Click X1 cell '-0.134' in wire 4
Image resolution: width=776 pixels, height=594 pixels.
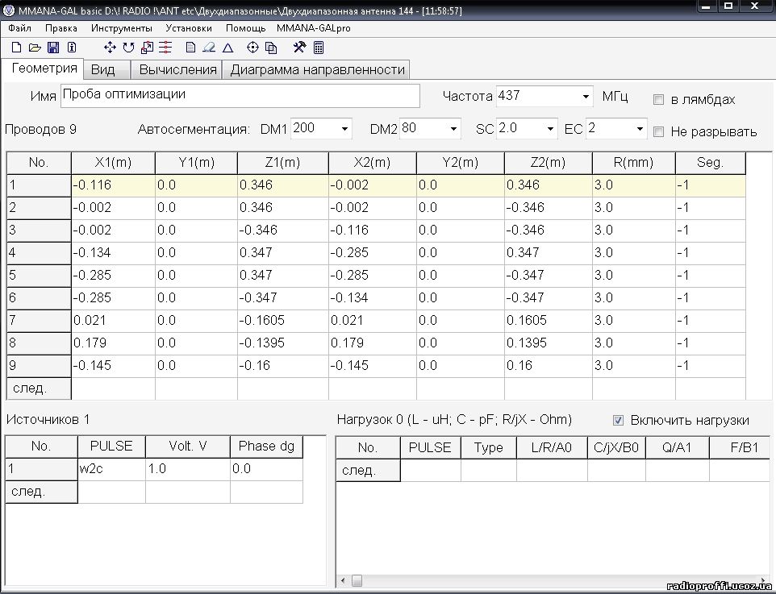pyautogui.click(x=113, y=253)
